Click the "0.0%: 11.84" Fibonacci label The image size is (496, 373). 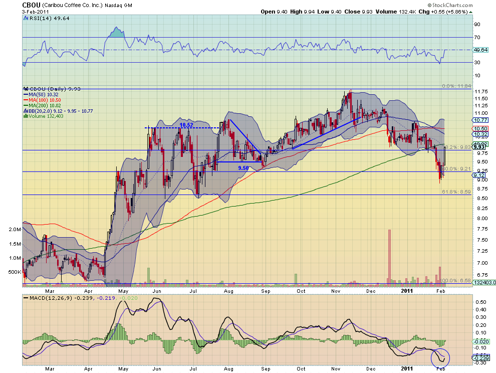(x=456, y=86)
